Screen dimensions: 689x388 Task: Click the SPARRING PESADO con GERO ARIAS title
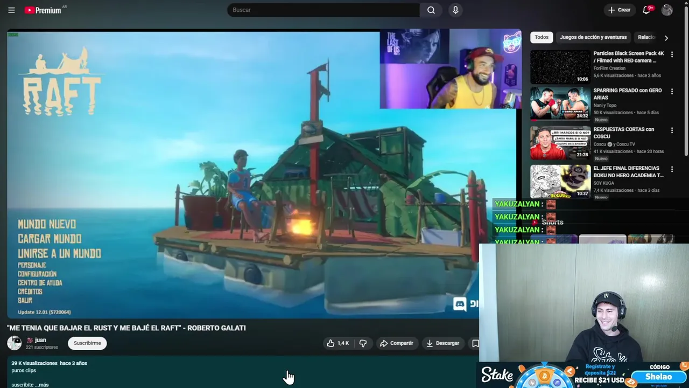628,94
